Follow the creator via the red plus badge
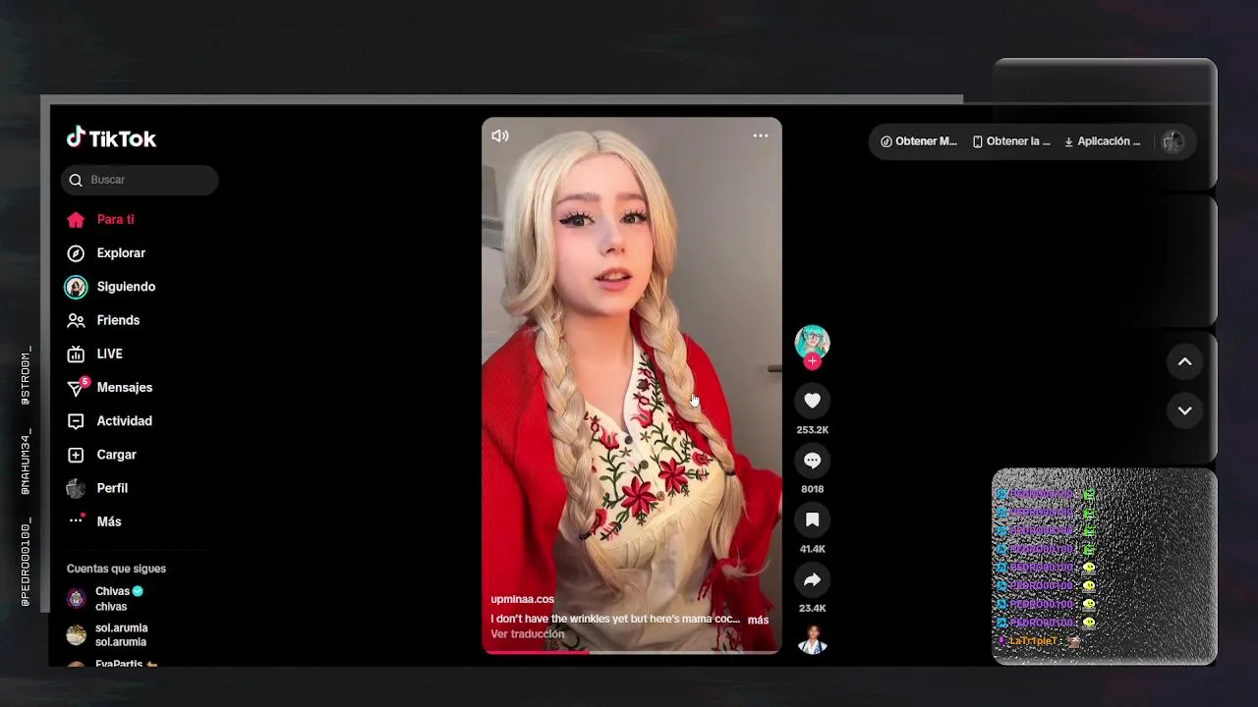This screenshot has width=1258, height=707. pyautogui.click(x=812, y=361)
